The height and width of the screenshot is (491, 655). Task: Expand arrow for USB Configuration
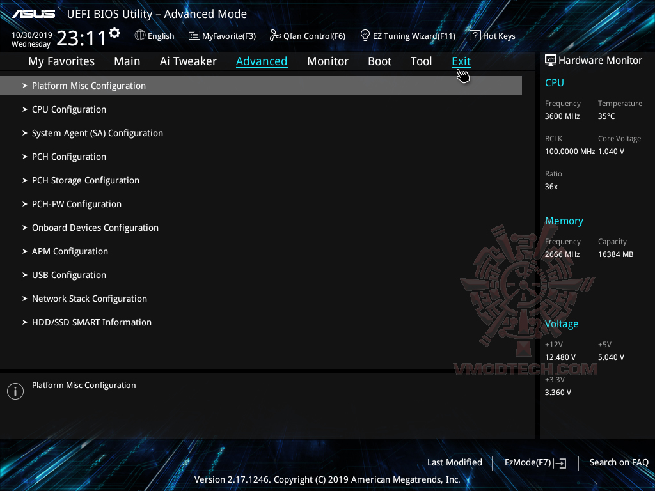[25, 275]
